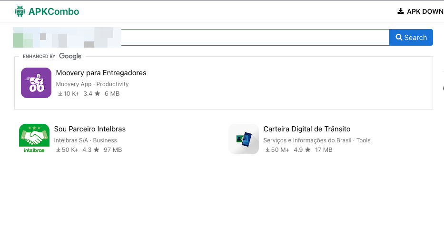Open the Carteira Digital de Trânsito title
Image resolution: width=444 pixels, height=239 pixels.
pyautogui.click(x=307, y=129)
